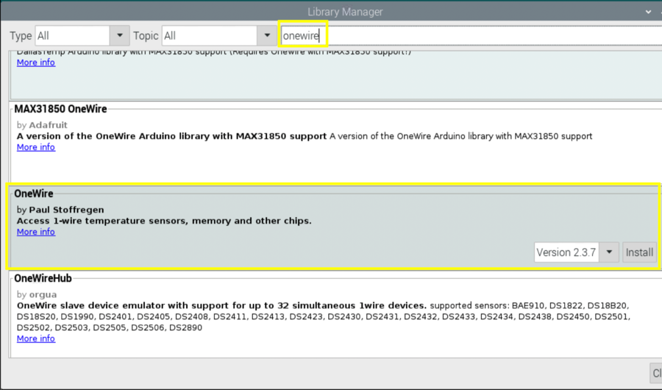Expand the Version 2.3.7 selector arrow
The image size is (662, 390).
(609, 252)
